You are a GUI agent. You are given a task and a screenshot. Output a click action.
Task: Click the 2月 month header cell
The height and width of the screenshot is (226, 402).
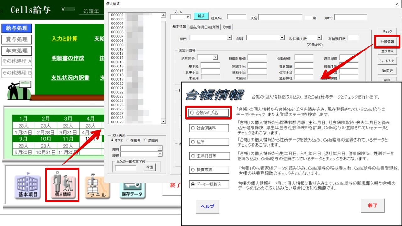click(x=46, y=119)
